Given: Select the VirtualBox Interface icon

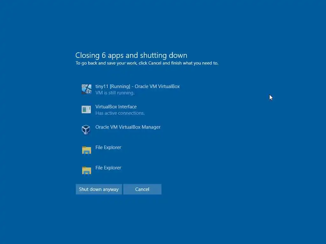Looking at the screenshot, I should coord(86,110).
